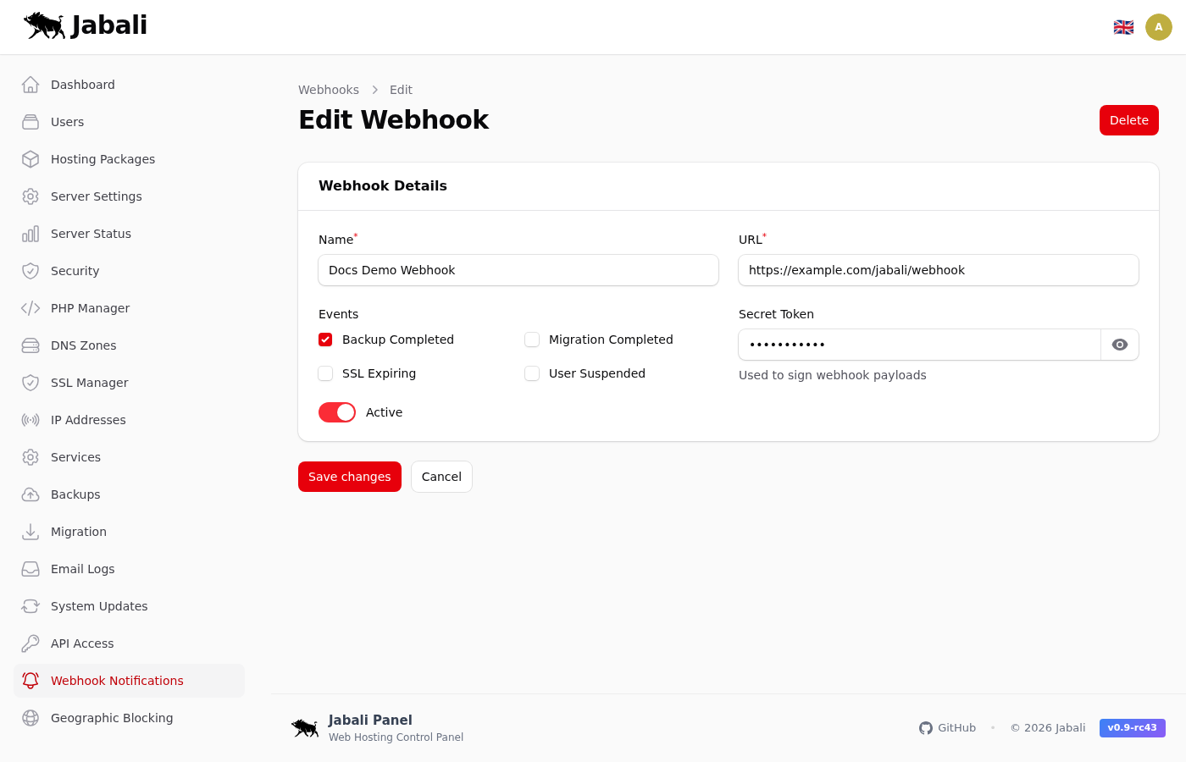Screen dimensions: 1186x762
Task: Click the Backups cloud icon
Action: coord(30,494)
